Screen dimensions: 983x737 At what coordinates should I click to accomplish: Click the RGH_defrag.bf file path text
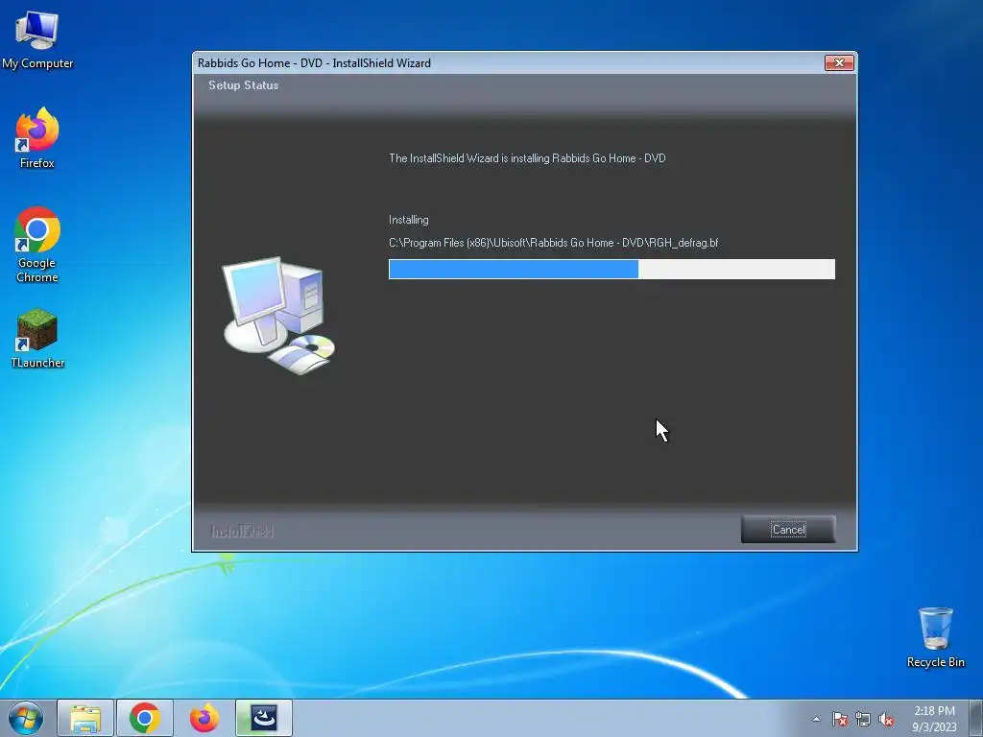554,243
